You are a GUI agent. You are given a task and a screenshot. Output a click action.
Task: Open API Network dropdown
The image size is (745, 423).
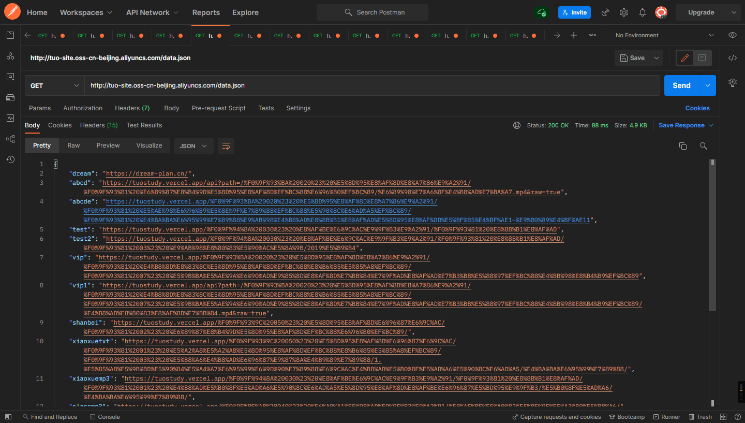click(x=152, y=12)
